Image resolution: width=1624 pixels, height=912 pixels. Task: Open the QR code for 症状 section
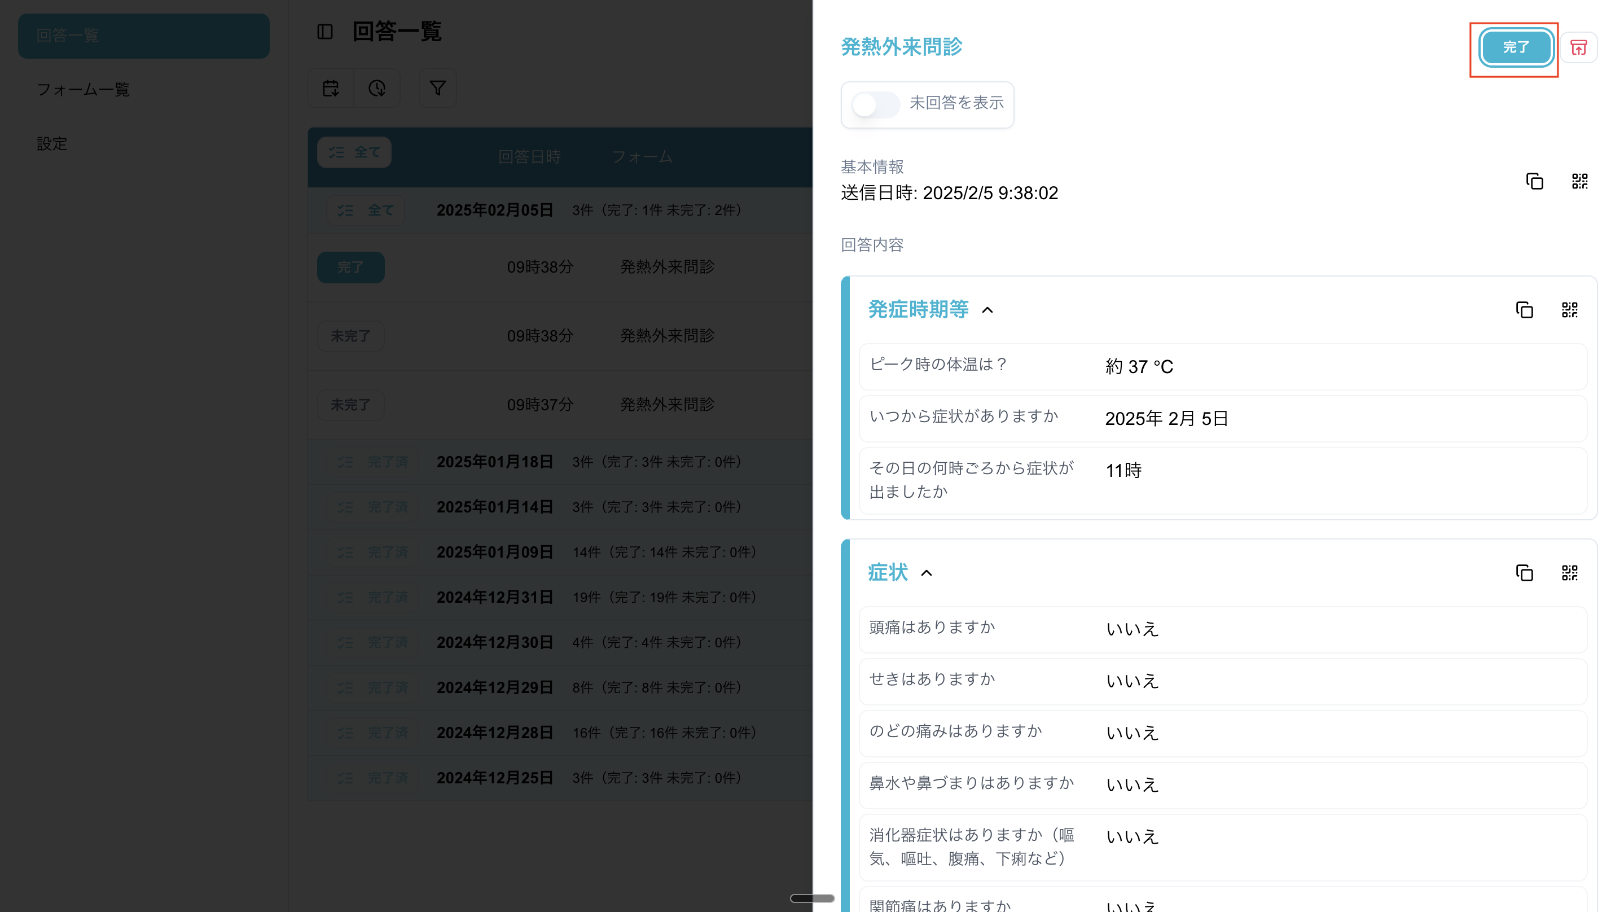tap(1569, 573)
